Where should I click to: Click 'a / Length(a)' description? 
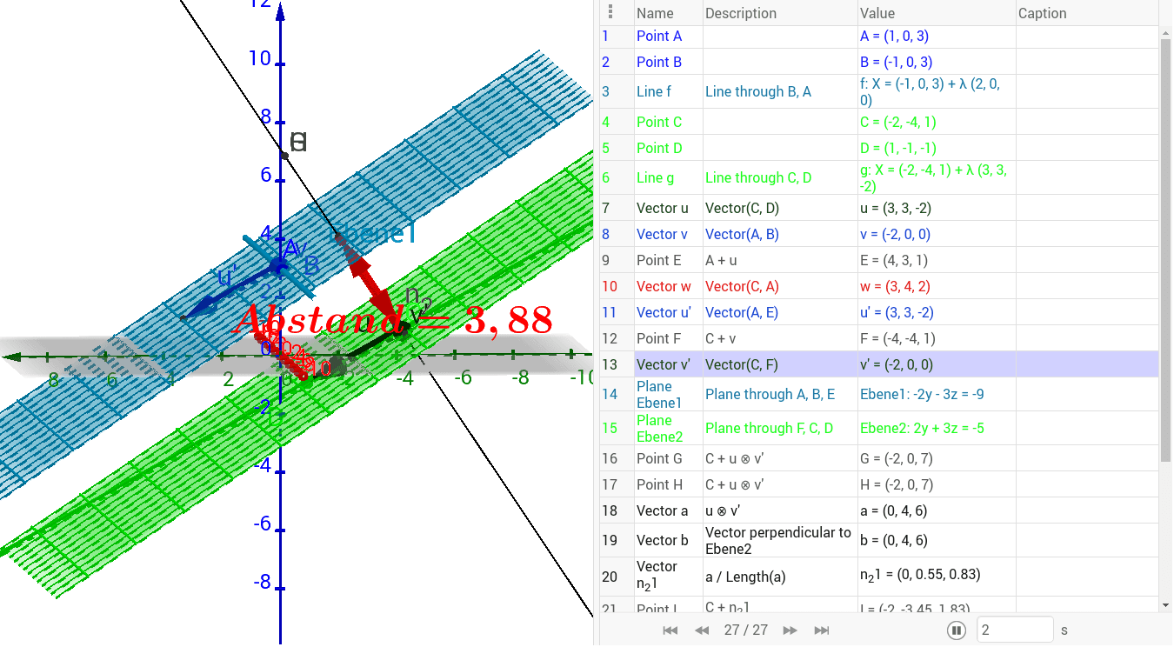(744, 576)
